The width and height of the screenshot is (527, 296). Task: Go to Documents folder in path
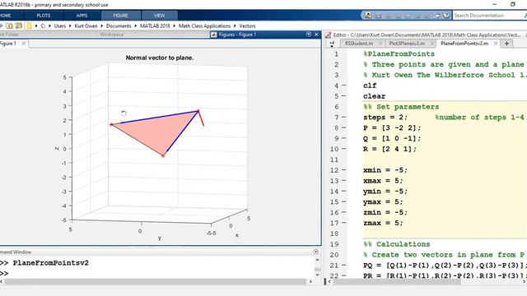click(119, 25)
